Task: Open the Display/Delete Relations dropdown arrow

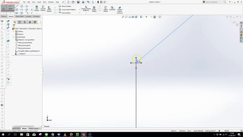Action: click(x=86, y=13)
